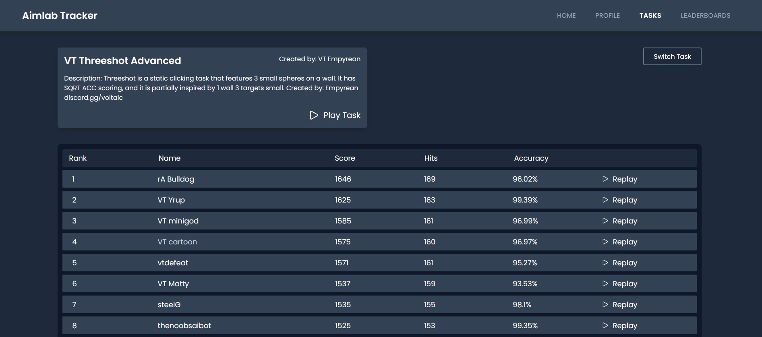Screen dimensions: 762x337
Task: Click the Score column header
Action: [345, 158]
